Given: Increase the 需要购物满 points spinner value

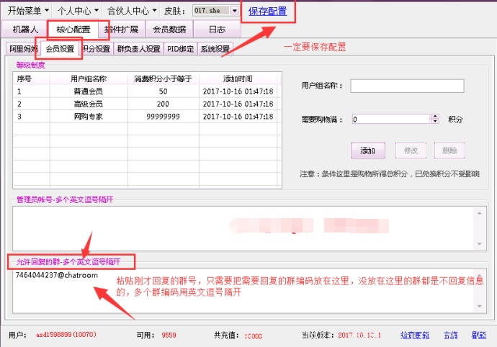Looking at the screenshot, I should [x=435, y=117].
